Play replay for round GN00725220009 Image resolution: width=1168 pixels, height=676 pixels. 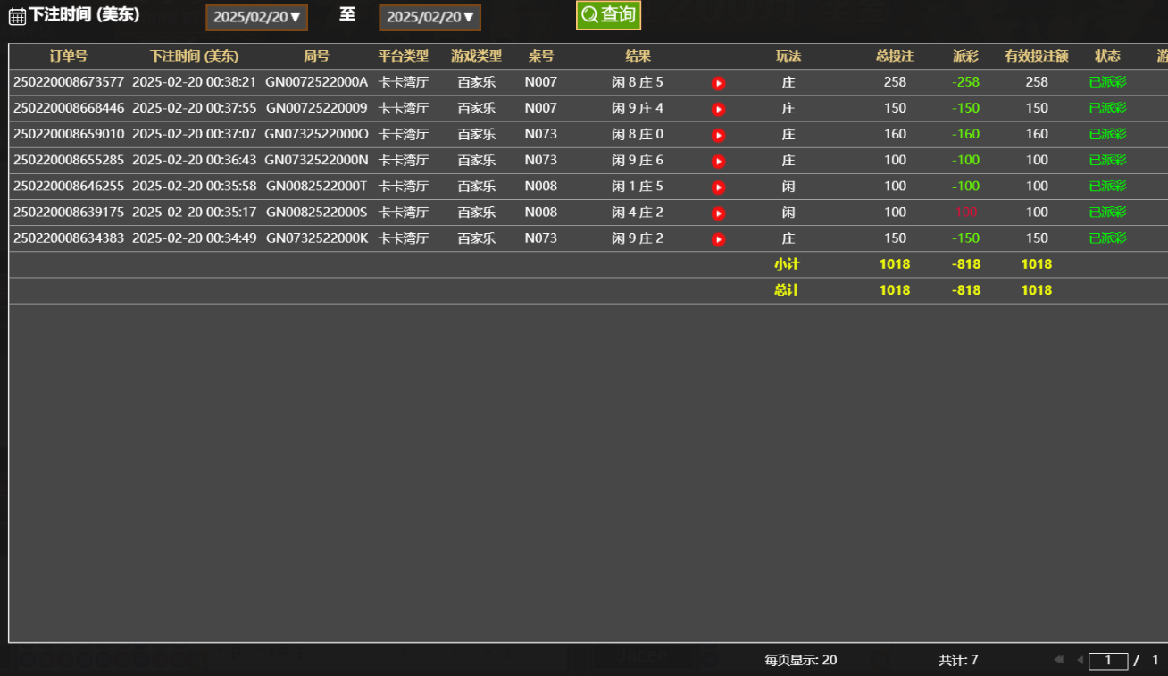click(718, 109)
